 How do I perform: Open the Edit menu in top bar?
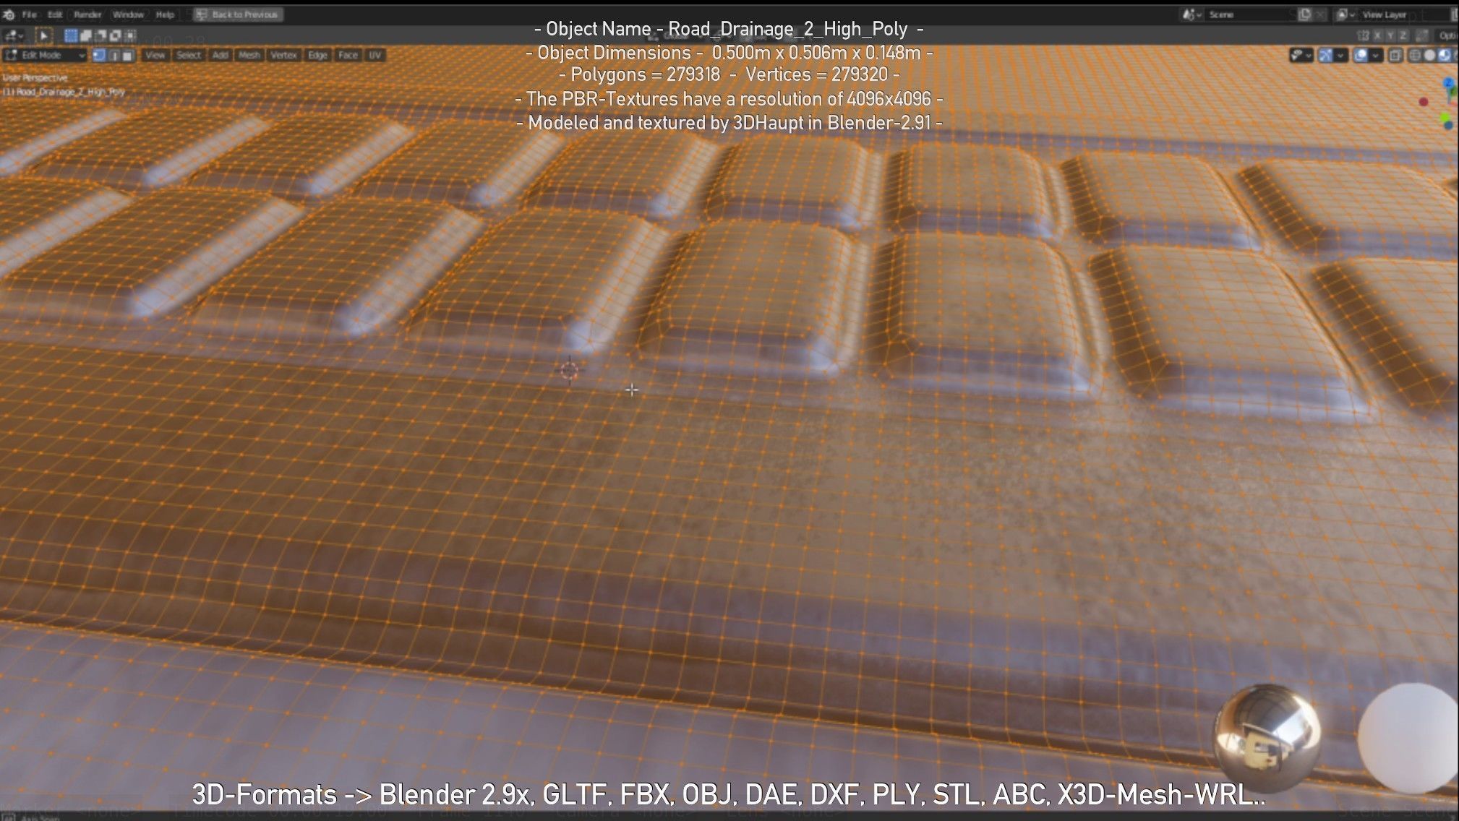coord(55,14)
